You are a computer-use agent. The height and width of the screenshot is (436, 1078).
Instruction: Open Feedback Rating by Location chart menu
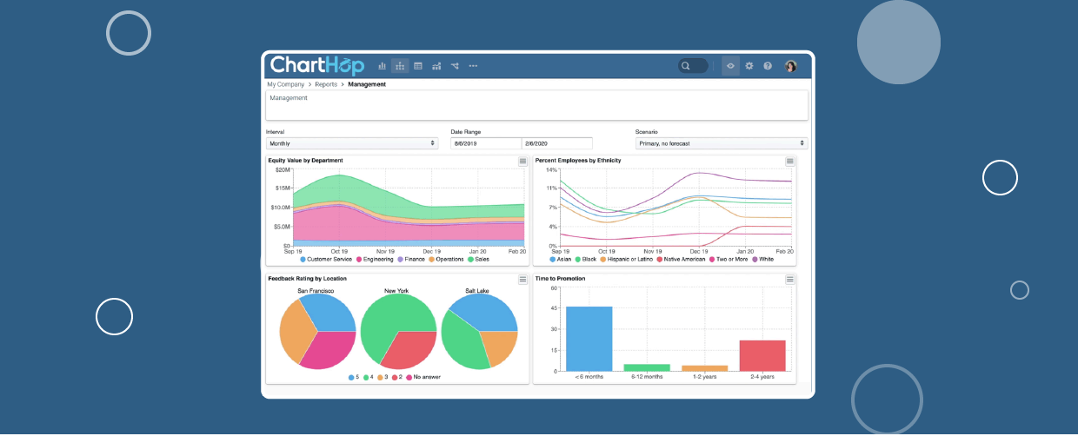pyautogui.click(x=522, y=279)
